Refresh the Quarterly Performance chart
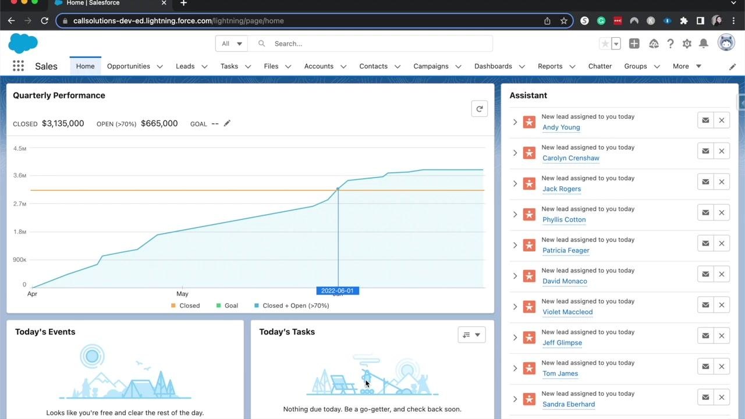This screenshot has width=745, height=419. (x=480, y=109)
